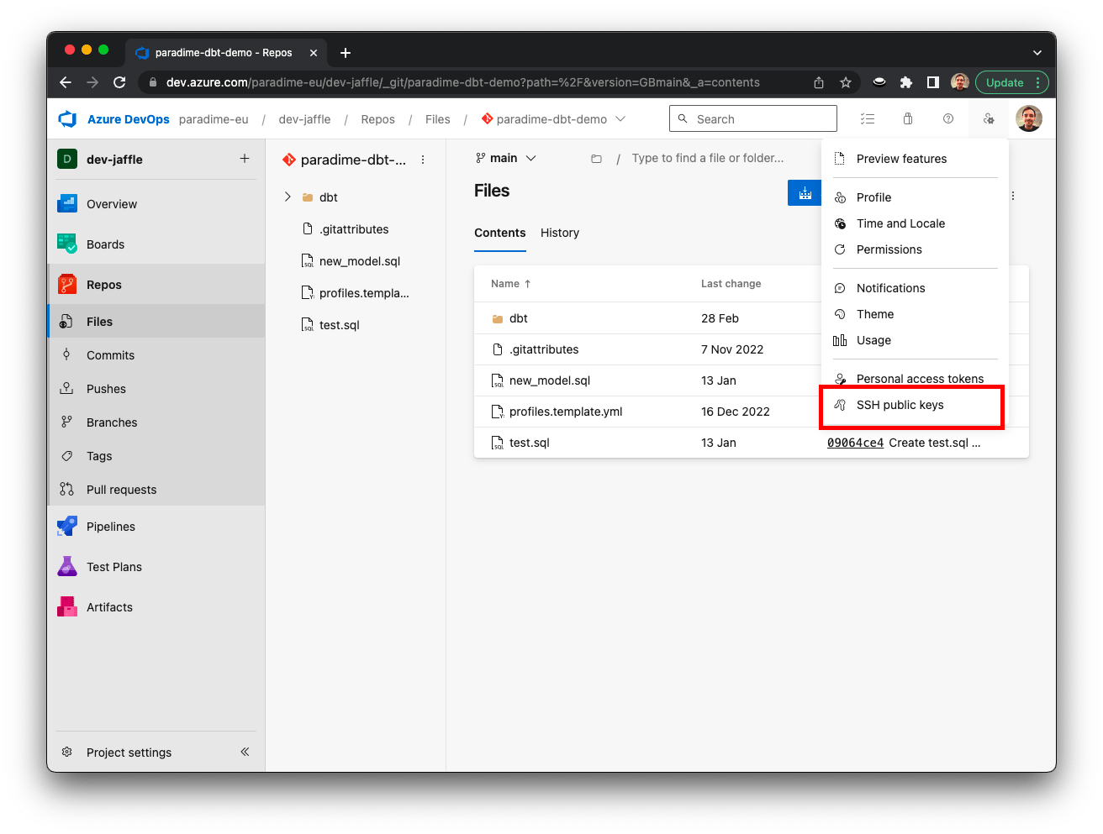Expand the dbt folder in file tree
This screenshot has height=834, width=1103.
pos(288,197)
